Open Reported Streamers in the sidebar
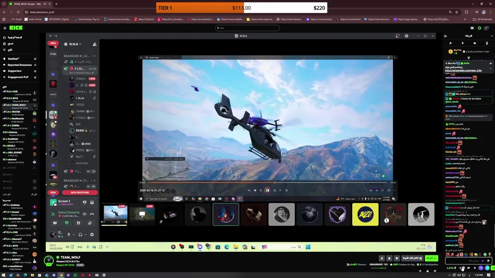 (20, 65)
